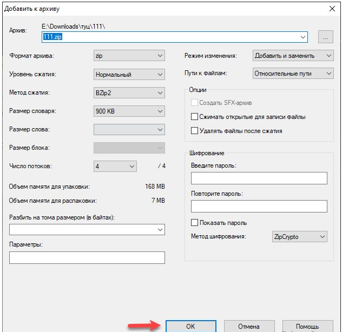Click the 'Параметры' text field
Image resolution: width=342 pixels, height=332 pixels.
tap(87, 258)
